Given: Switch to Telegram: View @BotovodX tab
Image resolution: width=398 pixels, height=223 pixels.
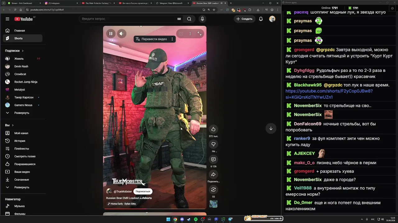Looking at the screenshot, I should (172, 3).
